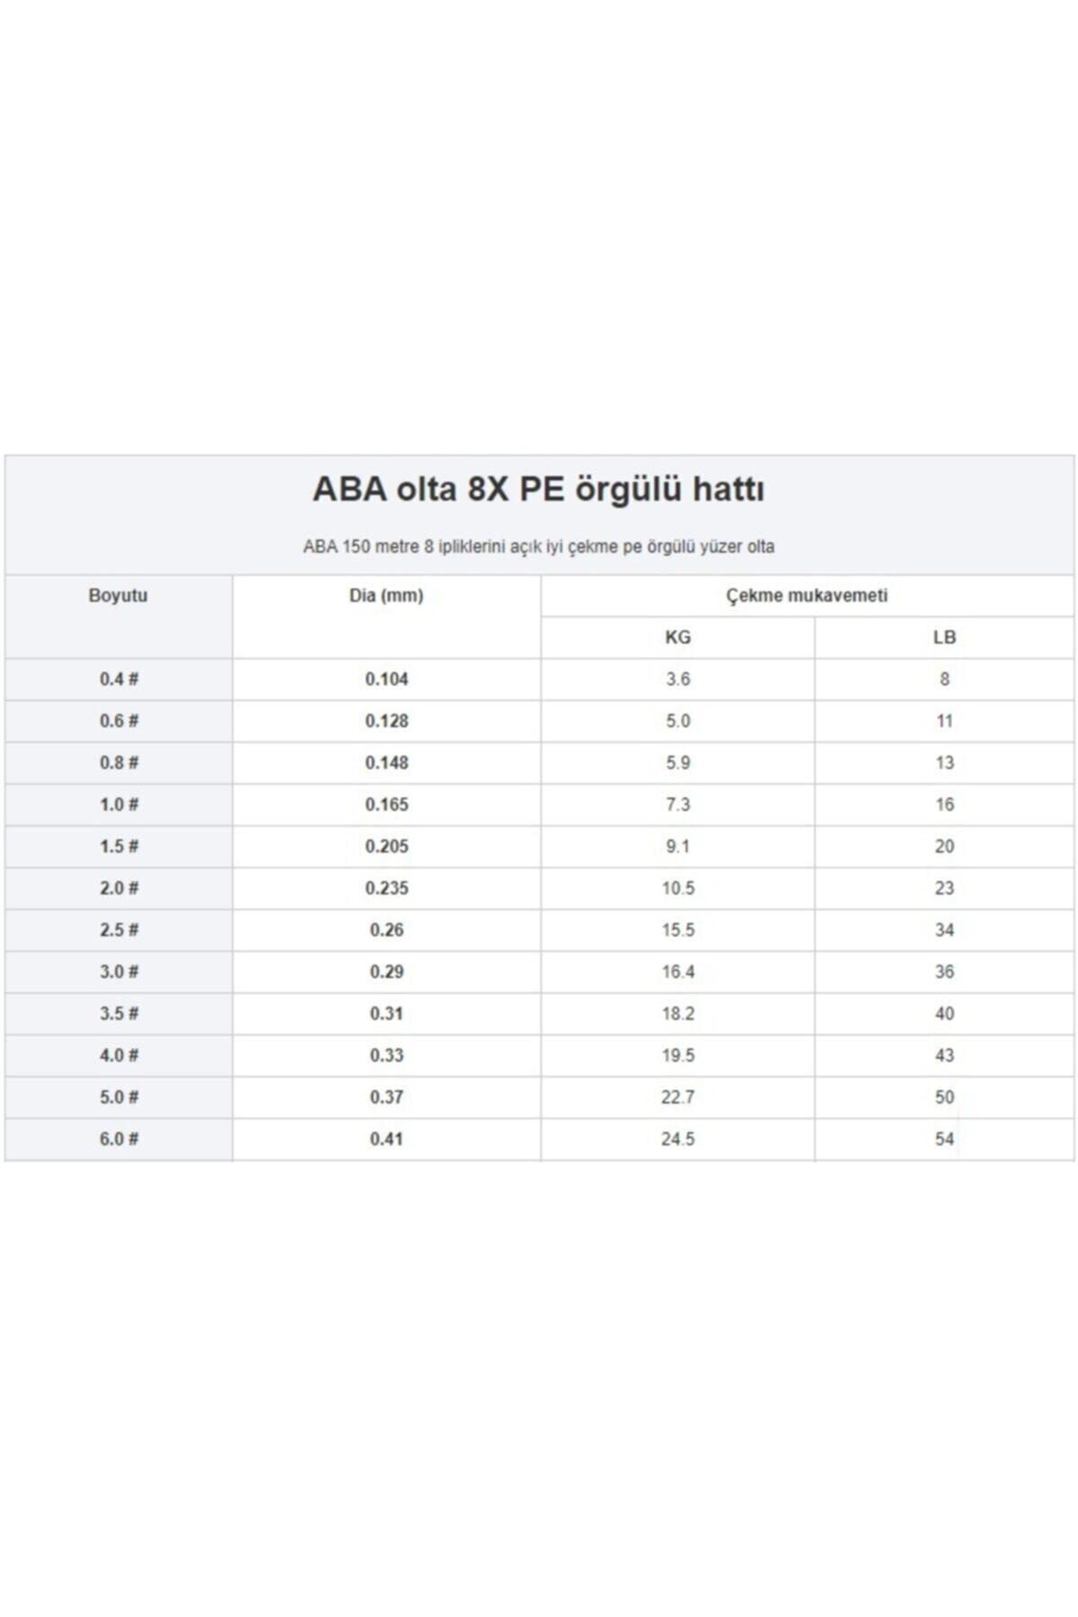Click the Çekme mukavemeti header cell
This screenshot has width=1078, height=1617.
(807, 596)
